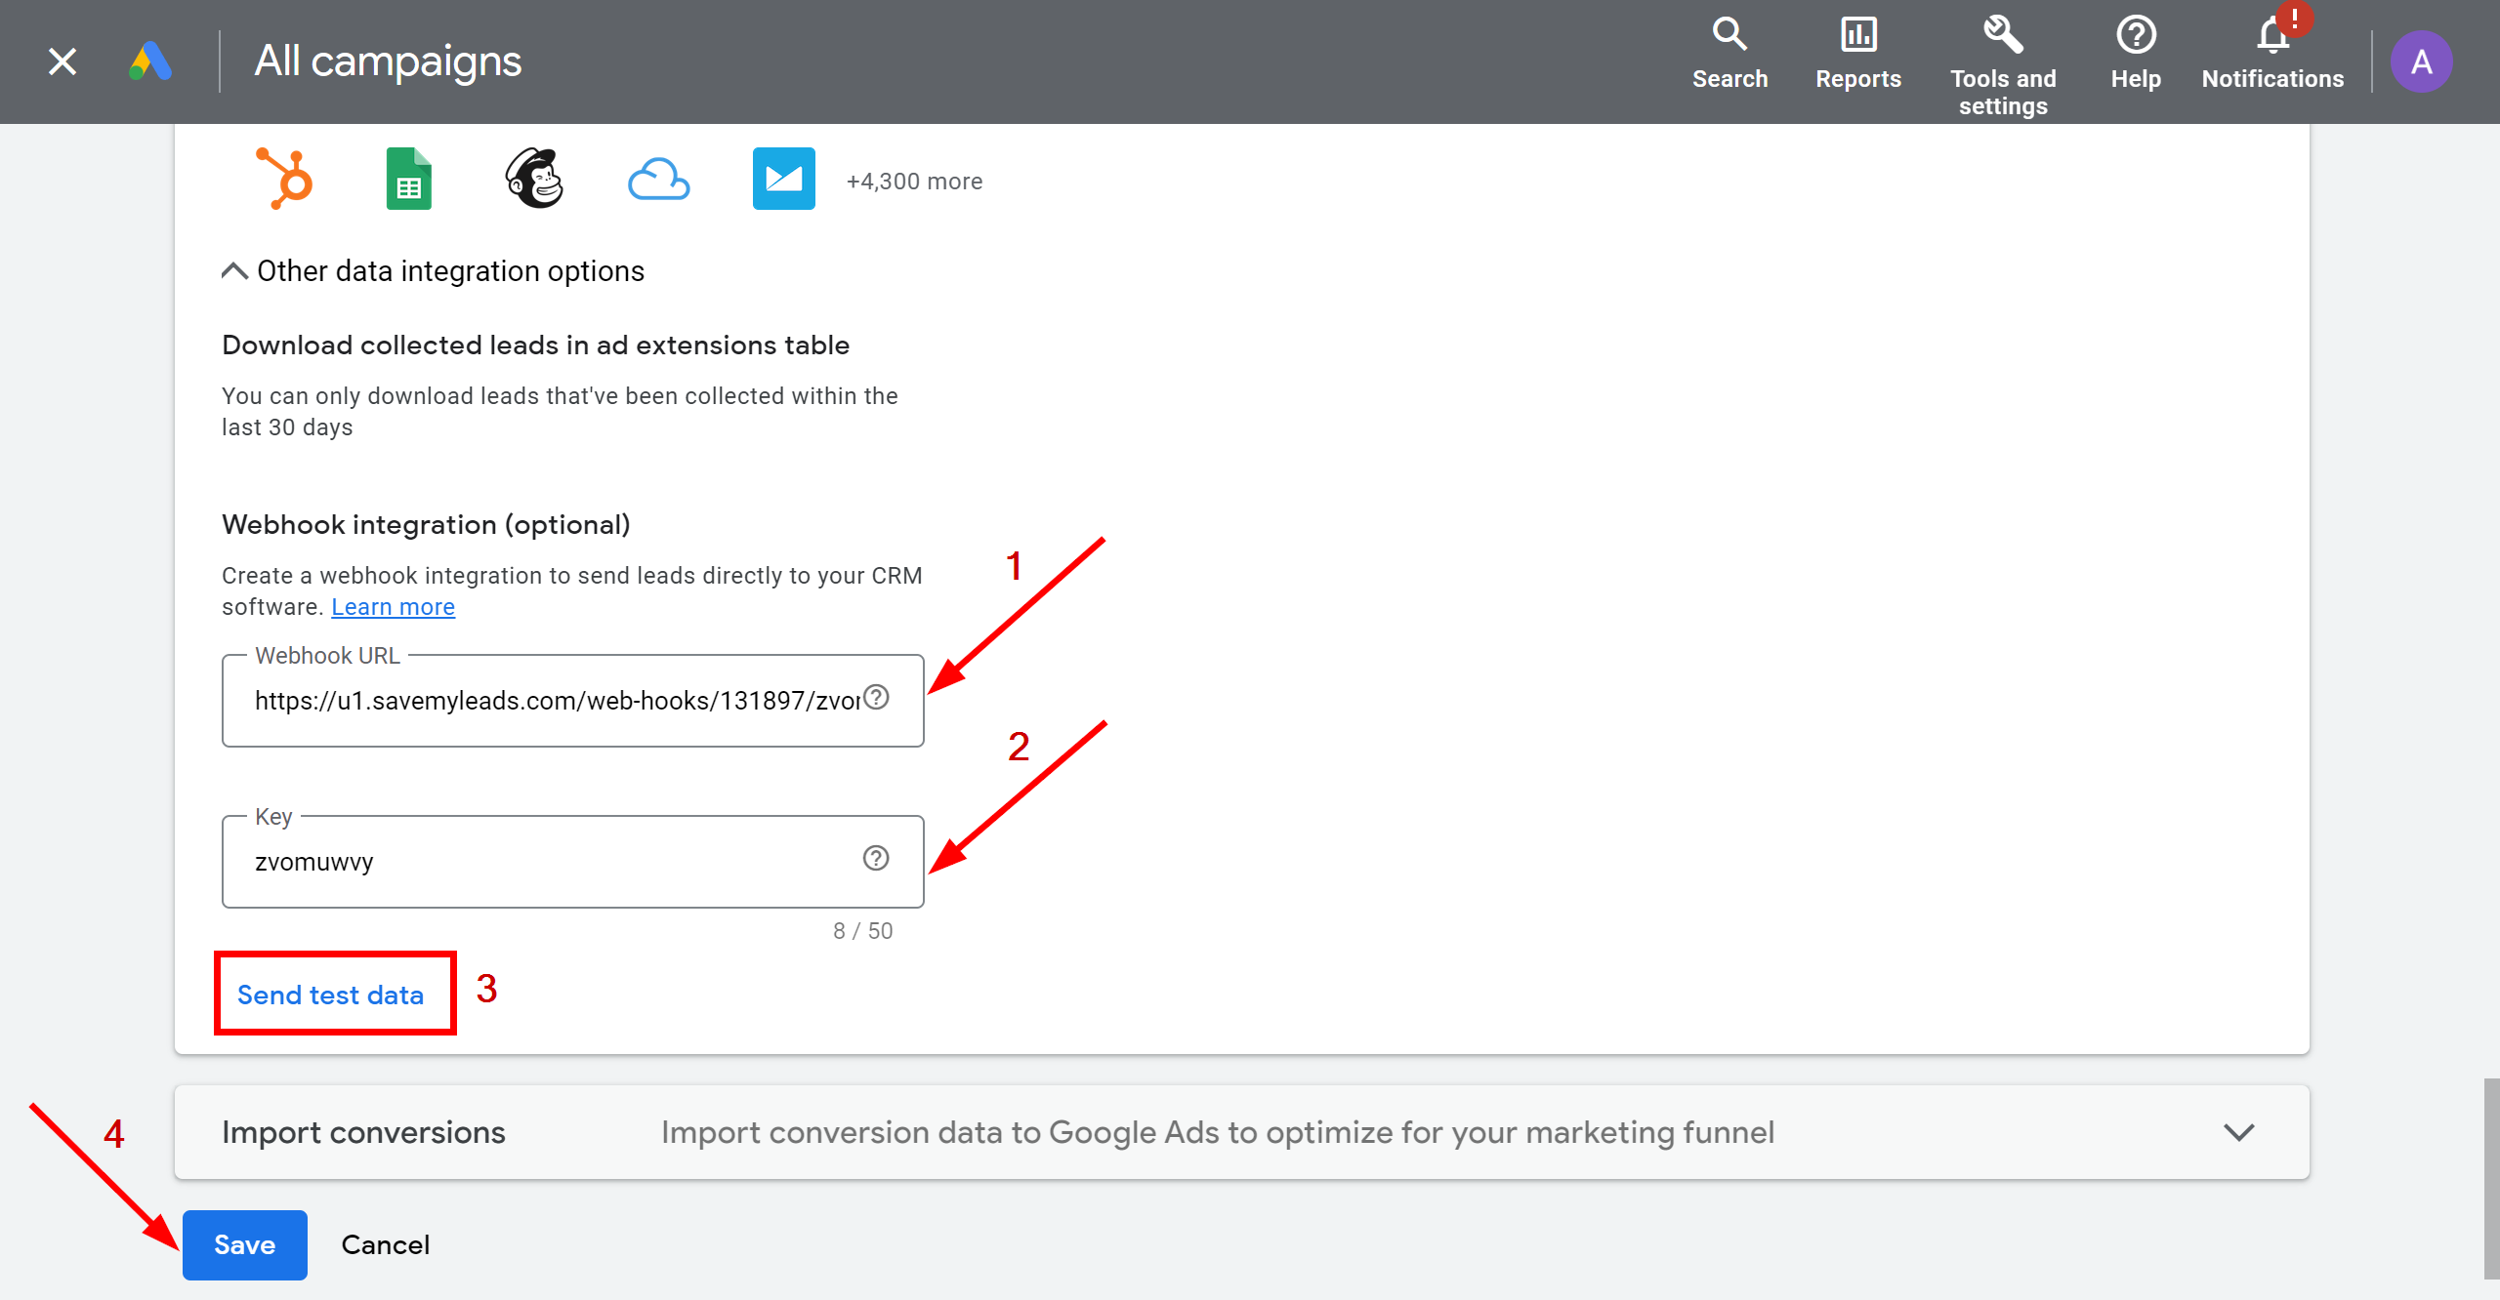Click the Save button

pos(243,1245)
